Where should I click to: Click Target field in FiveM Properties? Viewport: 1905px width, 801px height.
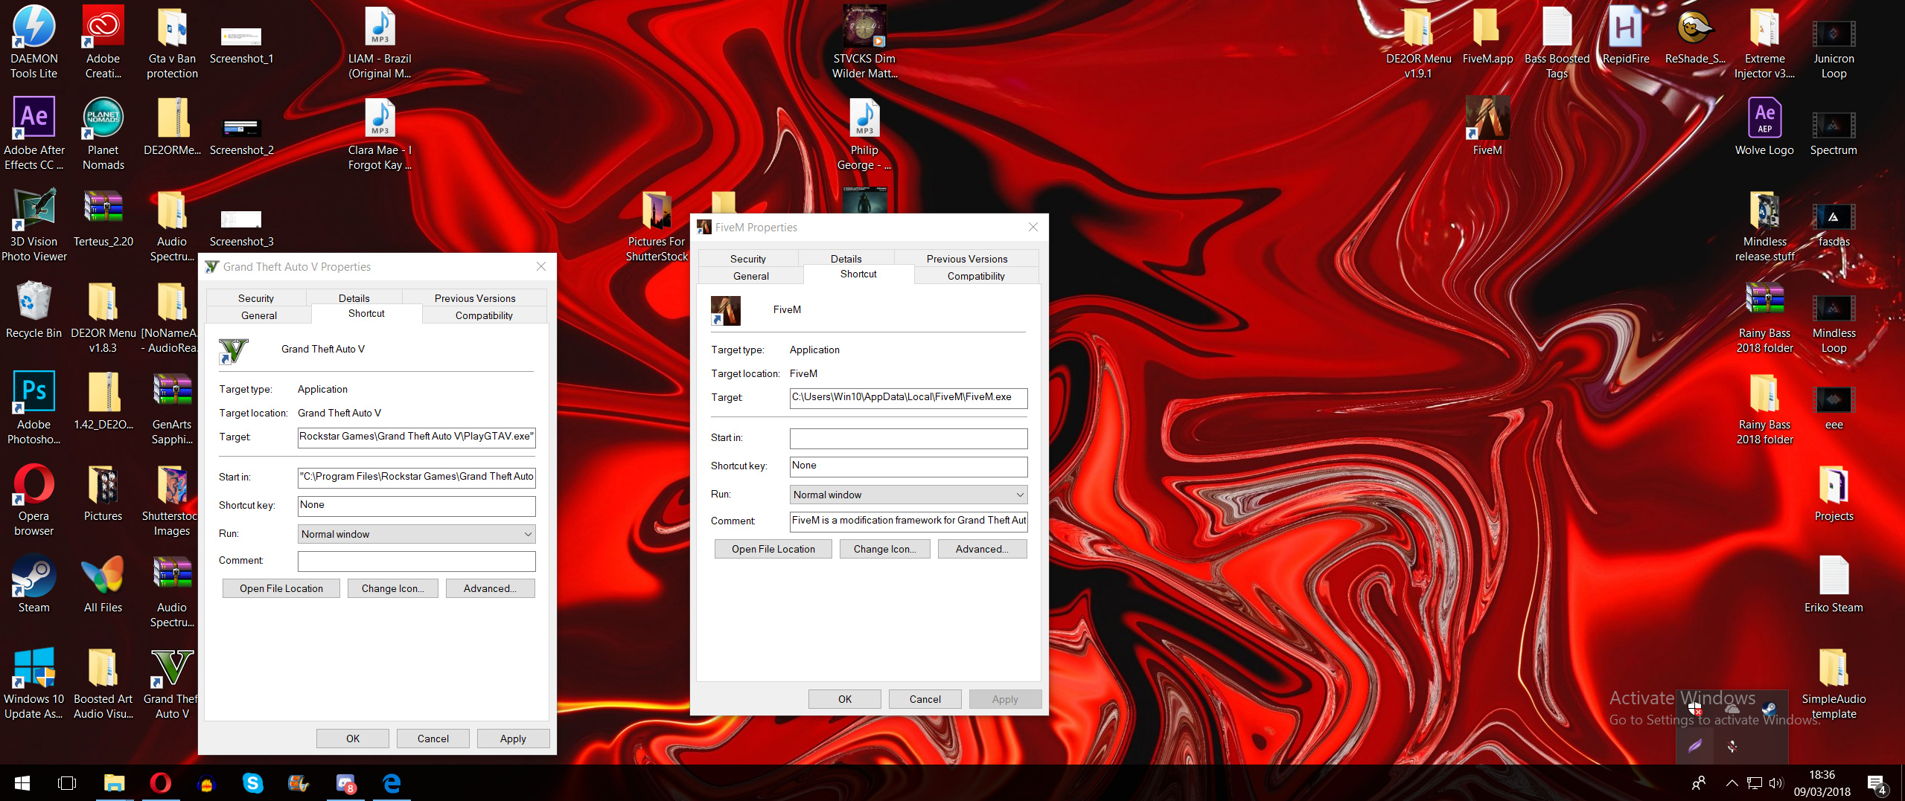click(x=908, y=398)
